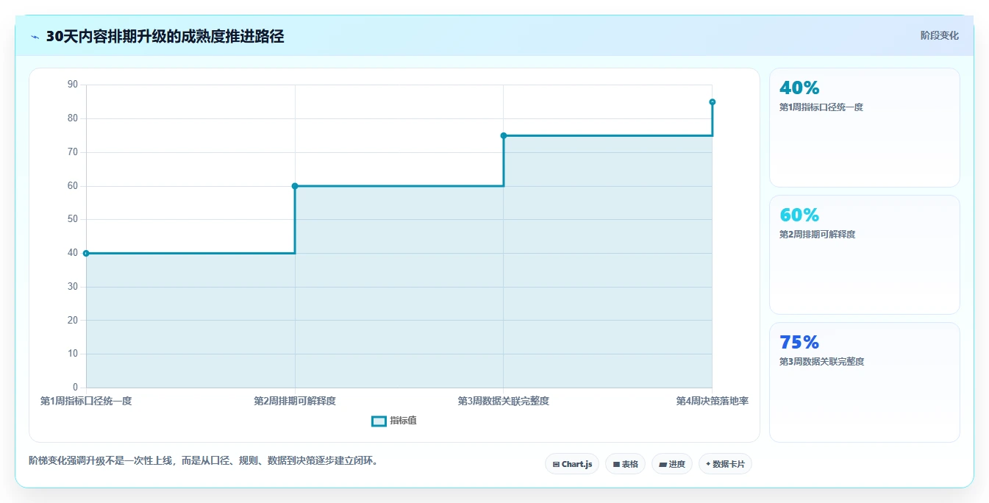Click the data point at value 40
The image size is (989, 503).
tap(86, 253)
